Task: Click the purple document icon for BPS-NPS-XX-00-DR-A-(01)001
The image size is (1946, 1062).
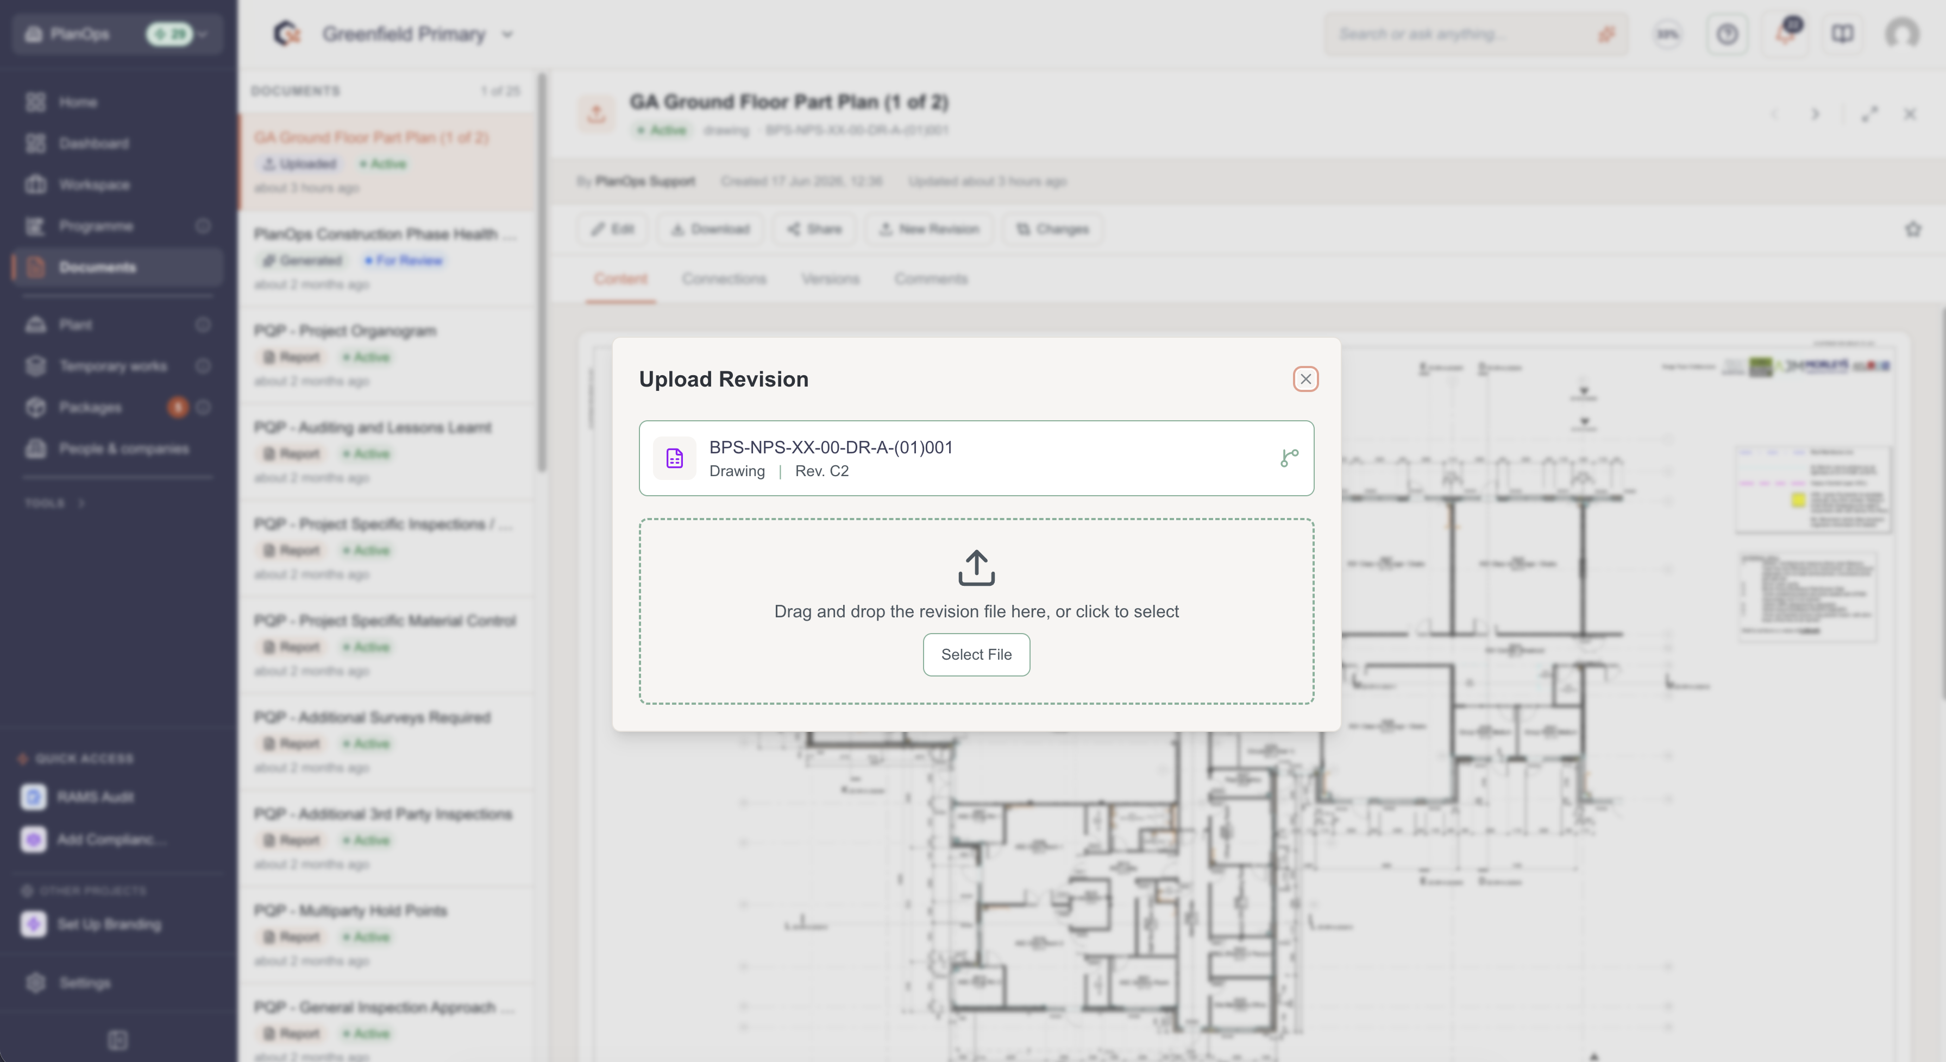Action: pyautogui.click(x=674, y=458)
